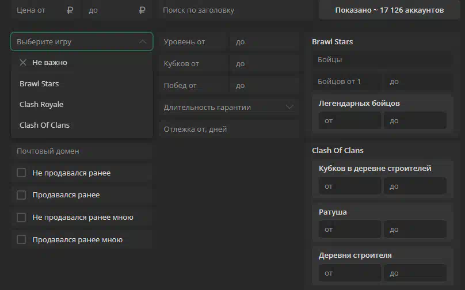Click the 'Бойцов от 1' input
465x290 pixels.
[x=348, y=81]
